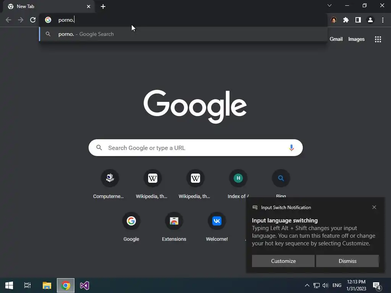Open Task View on the taskbar

(x=27, y=285)
